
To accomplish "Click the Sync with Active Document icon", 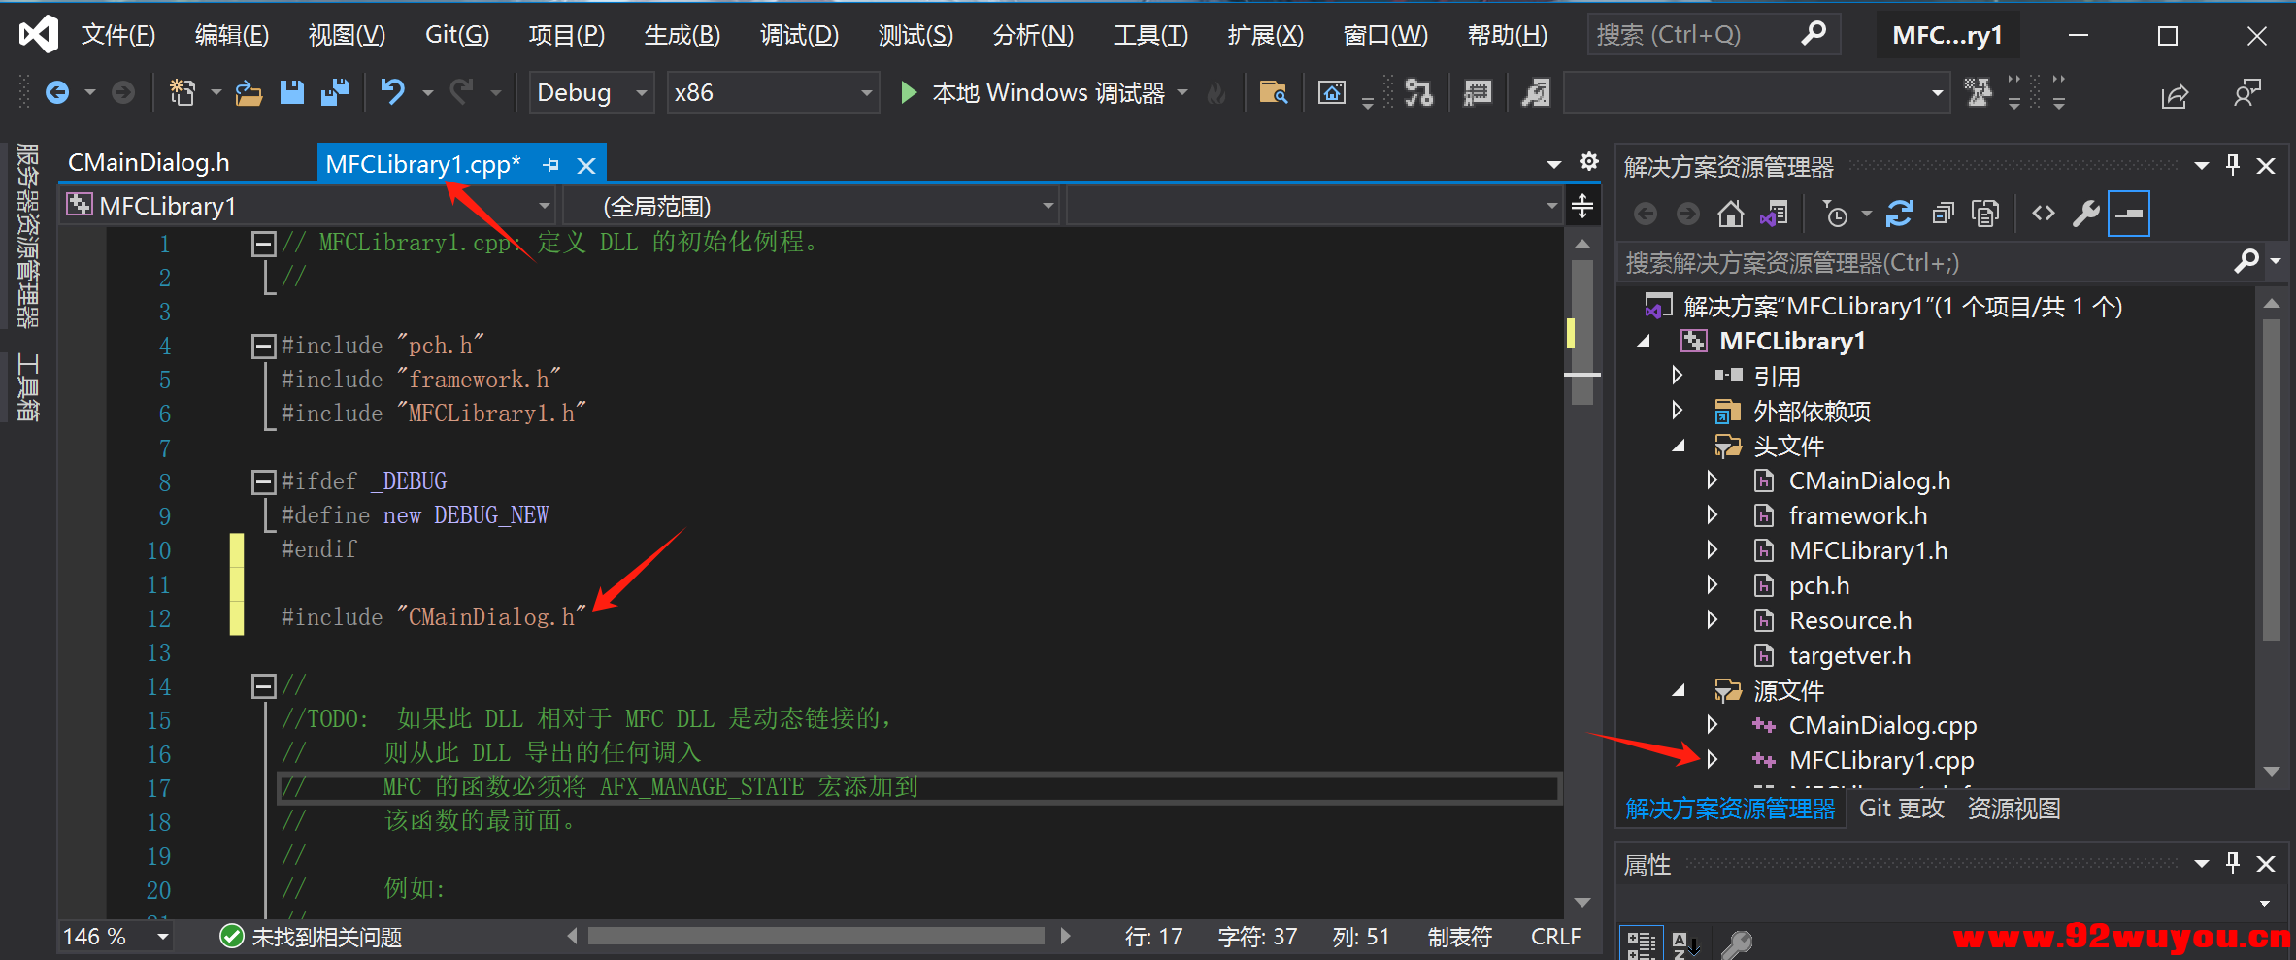I will click(x=1775, y=213).
